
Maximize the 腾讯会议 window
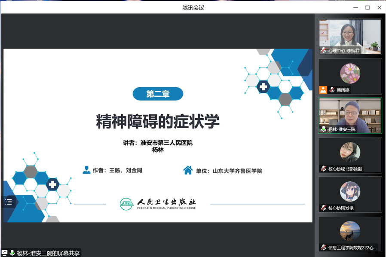368,7
